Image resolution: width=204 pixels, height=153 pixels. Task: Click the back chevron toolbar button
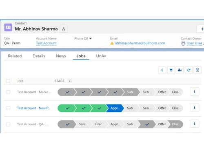pyautogui.click(x=162, y=70)
